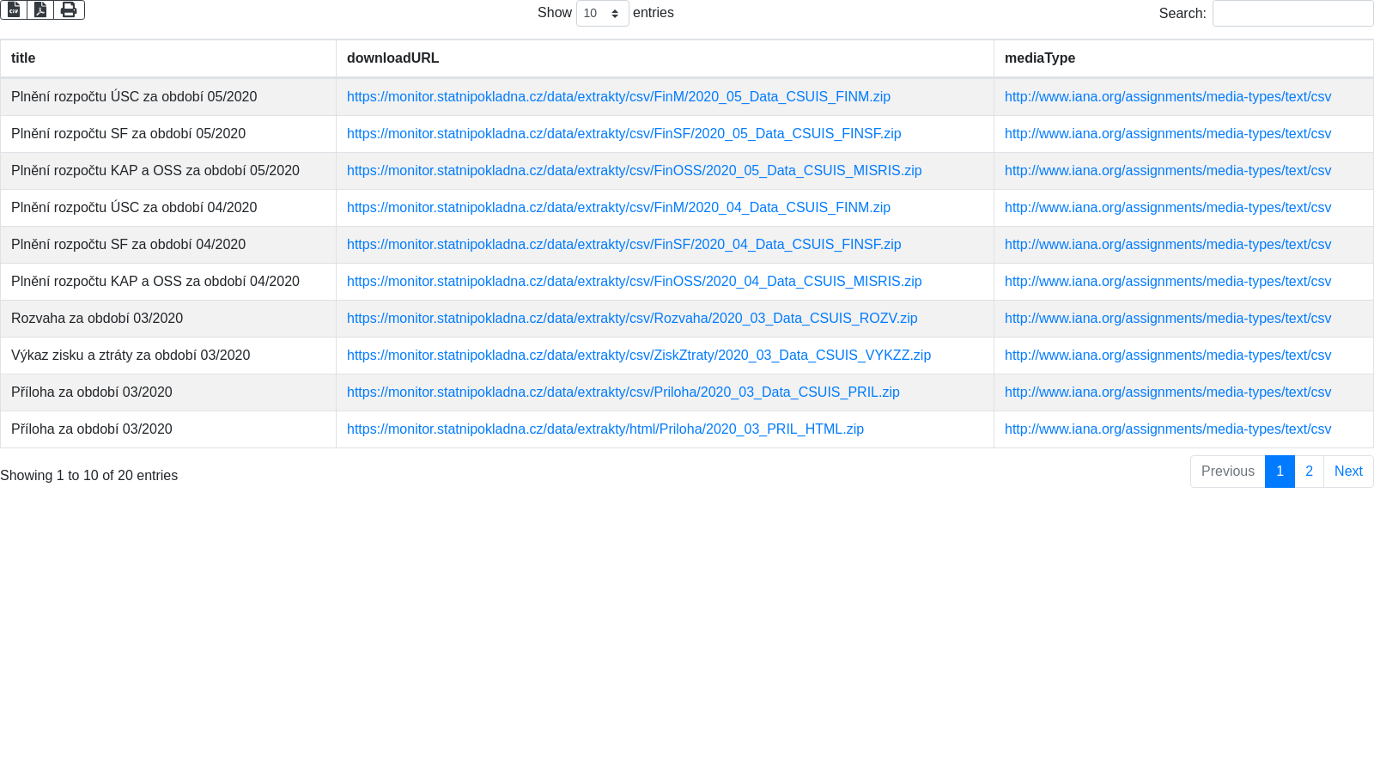Open the 2020_04_Data_CSUIS_MISRIS.zip link
The width and height of the screenshot is (1374, 773).
pyautogui.click(x=634, y=282)
